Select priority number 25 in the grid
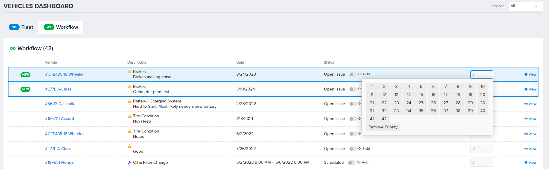 point(421,103)
